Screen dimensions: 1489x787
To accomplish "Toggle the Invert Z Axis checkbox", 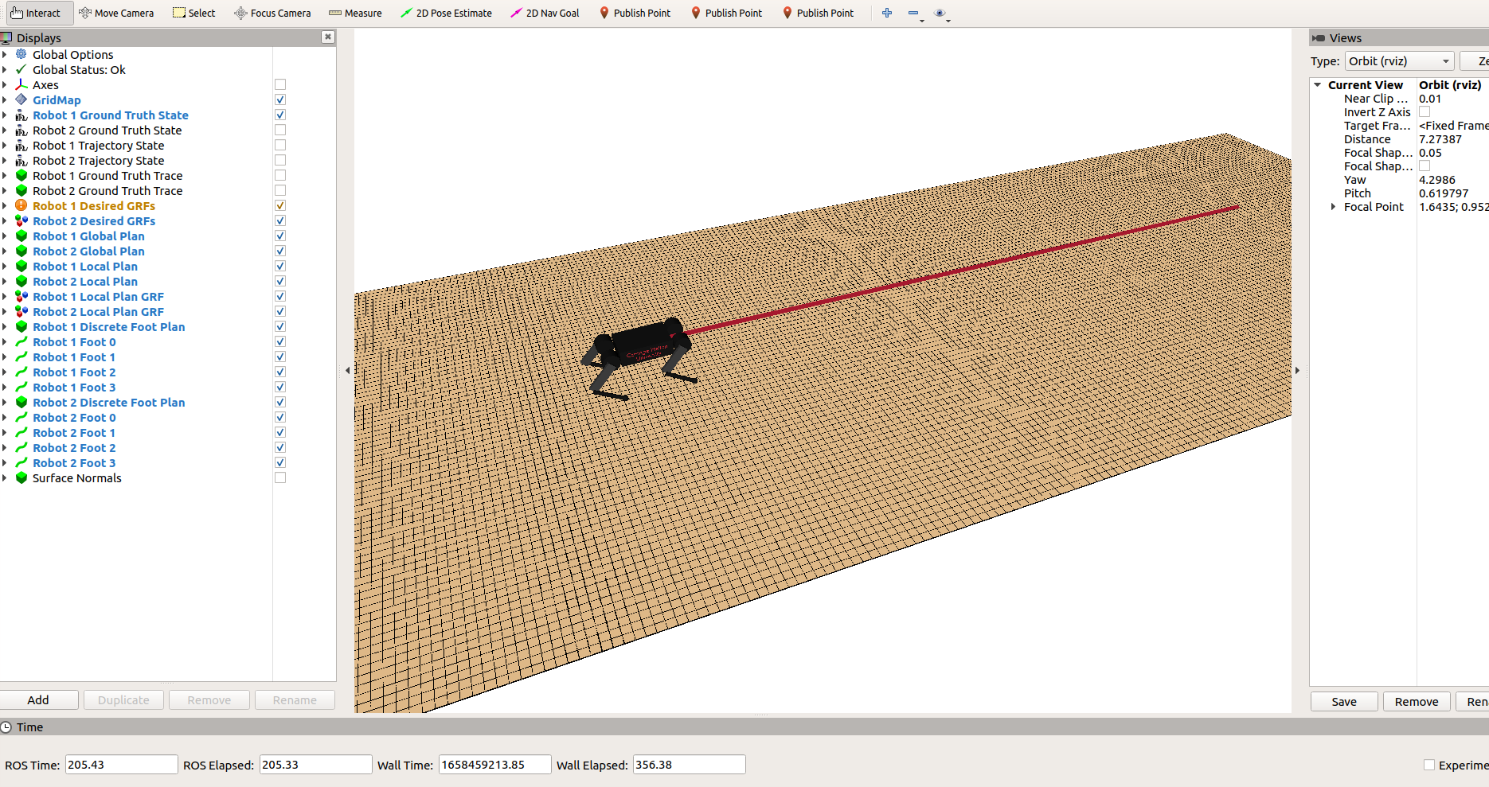I will [x=1425, y=112].
